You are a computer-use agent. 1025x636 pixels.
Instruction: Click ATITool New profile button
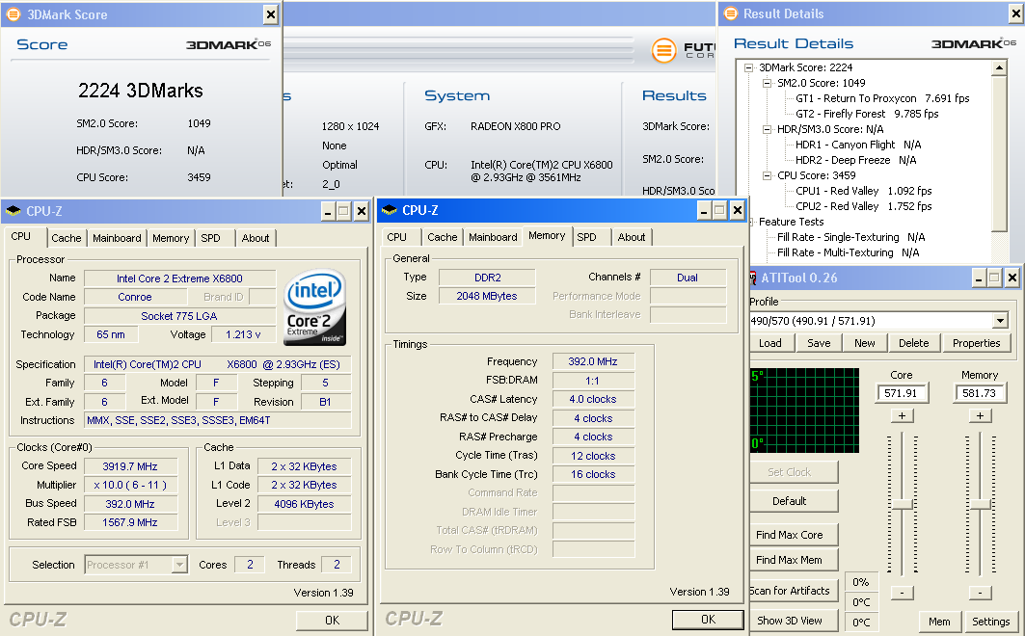[x=864, y=343]
